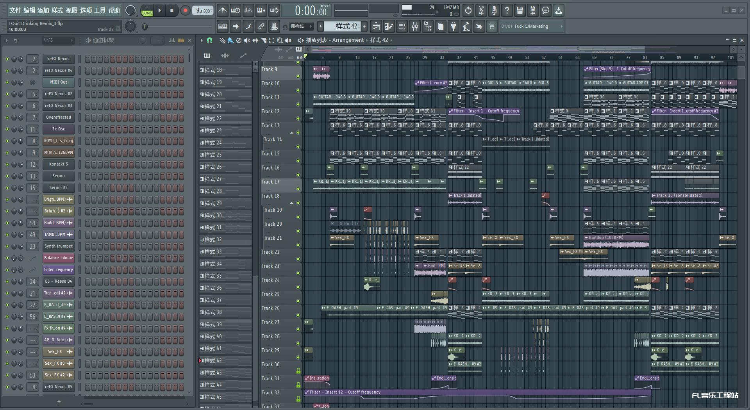This screenshot has width=750, height=410.
Task: Open the 添加 menu
Action: pos(43,11)
